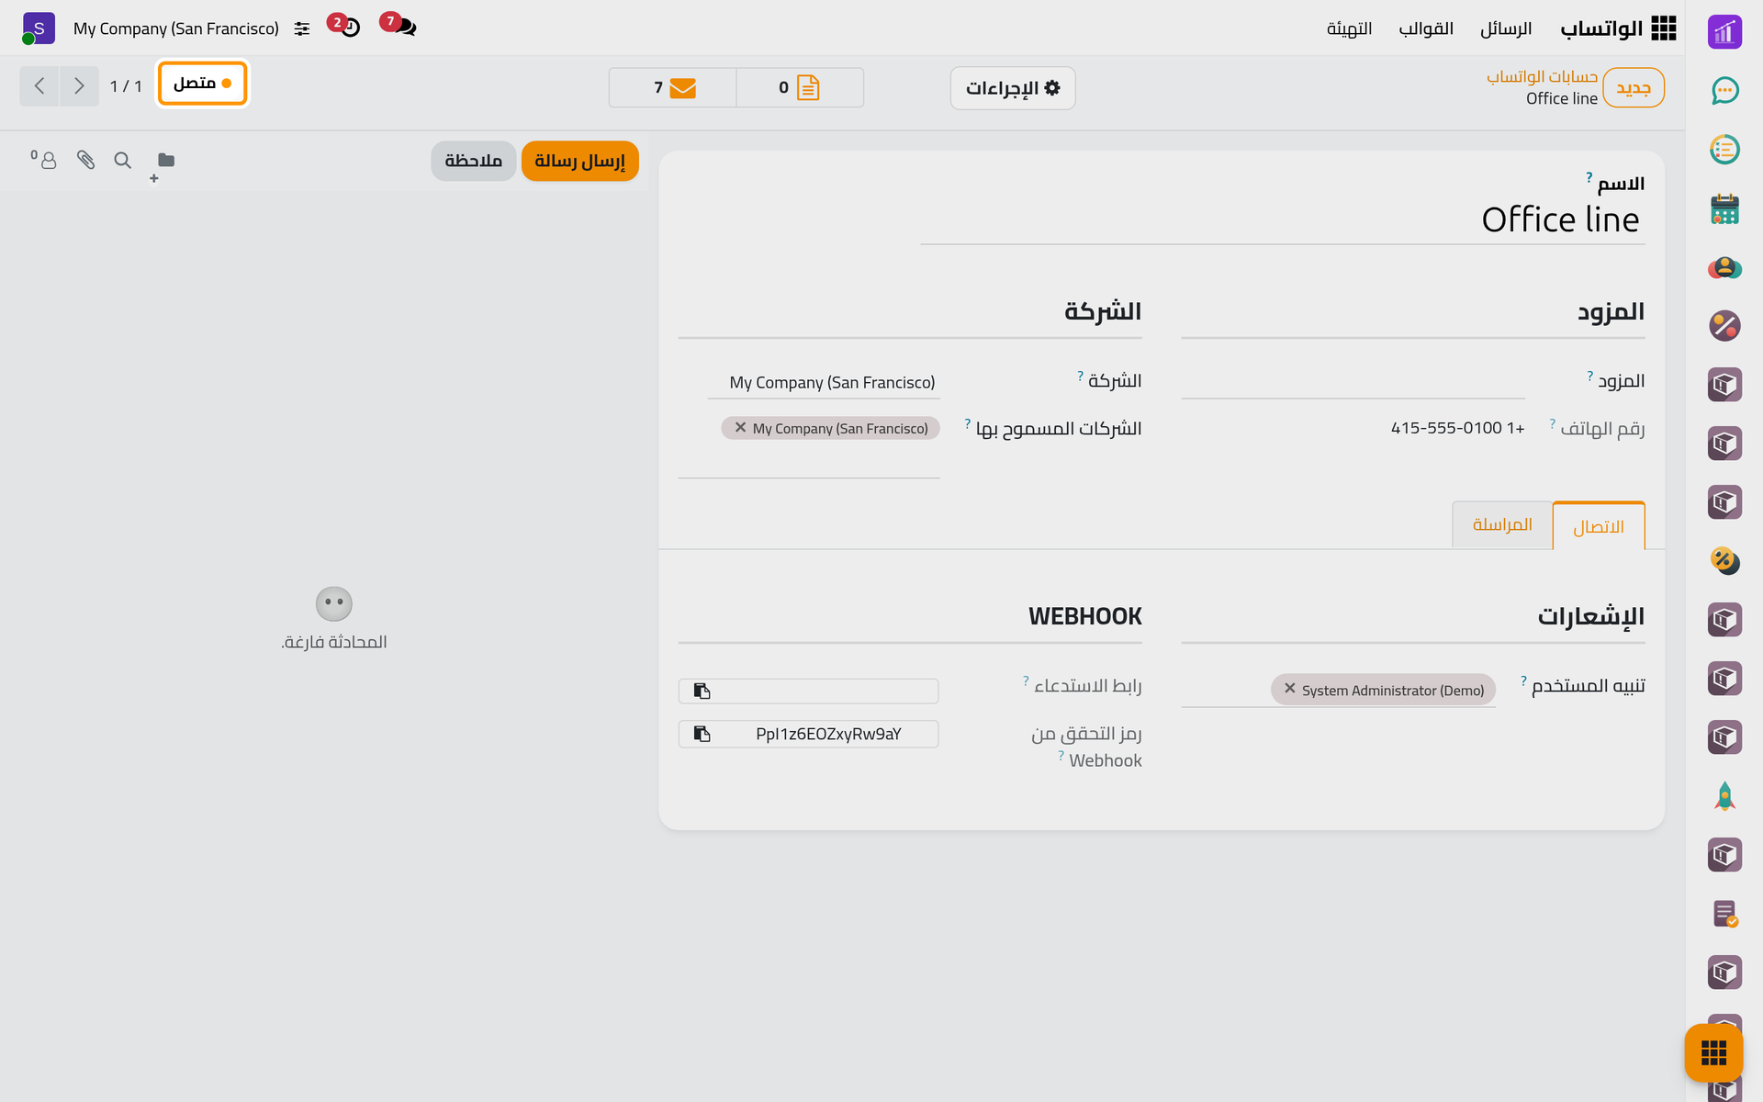Image resolution: width=1763 pixels, height=1102 pixels.
Task: Open the contacts sidebar icon
Action: pos(1724,267)
